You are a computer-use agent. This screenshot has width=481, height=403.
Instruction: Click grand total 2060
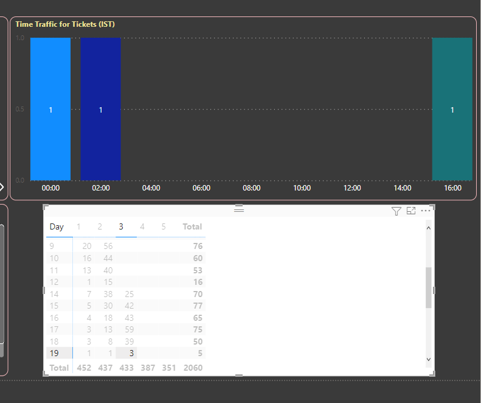[x=193, y=368]
